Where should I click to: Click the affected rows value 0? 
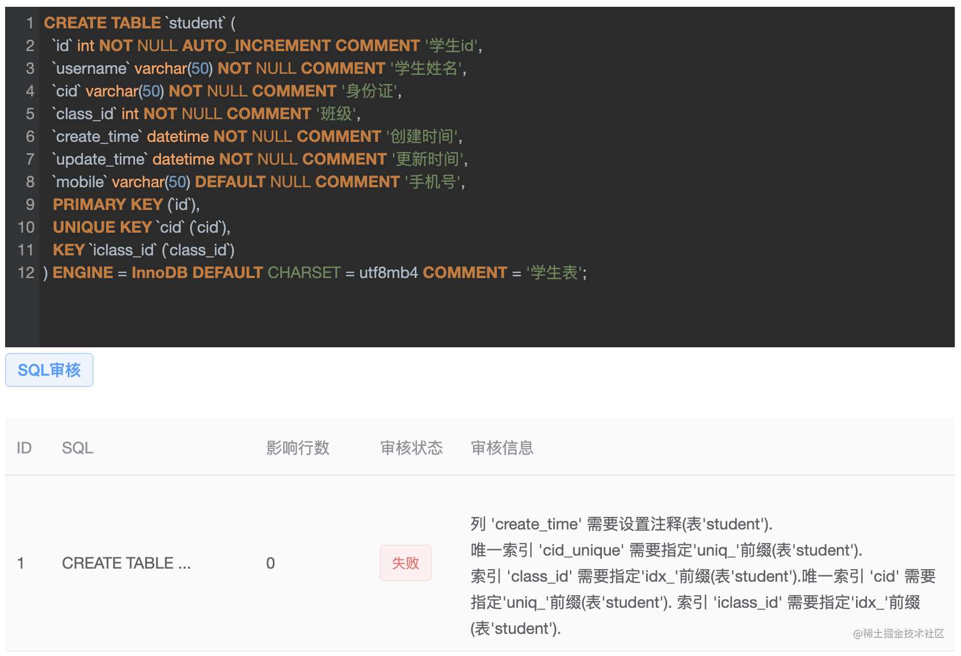tap(270, 563)
